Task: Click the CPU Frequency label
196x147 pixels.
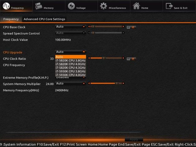Action: coord(14,65)
